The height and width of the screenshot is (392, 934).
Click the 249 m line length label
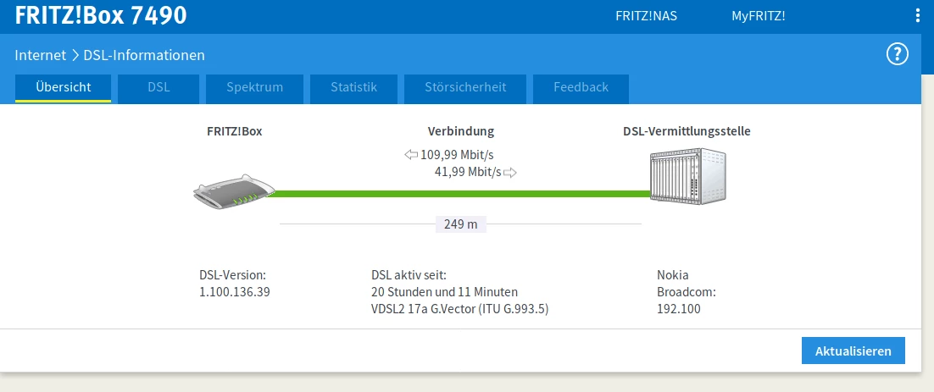[x=461, y=224]
